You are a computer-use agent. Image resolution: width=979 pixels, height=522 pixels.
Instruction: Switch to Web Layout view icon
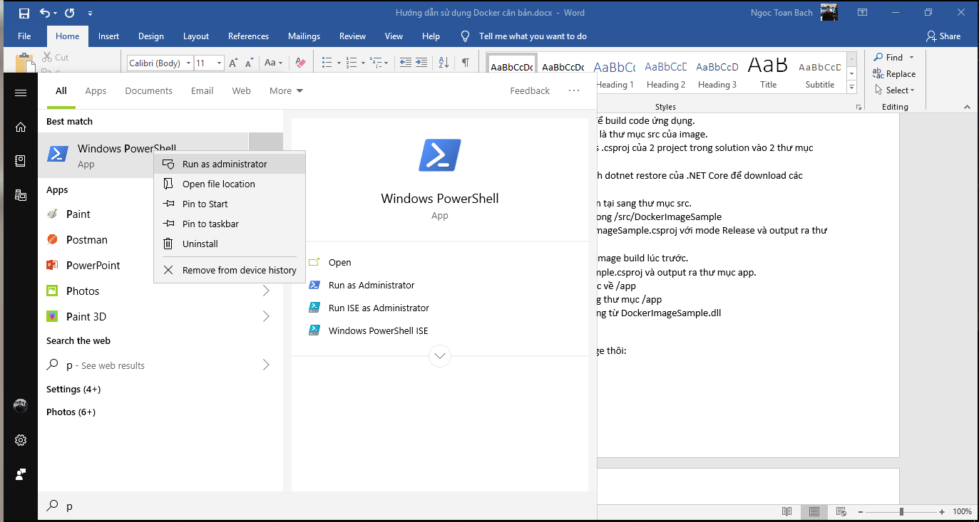coord(841,511)
